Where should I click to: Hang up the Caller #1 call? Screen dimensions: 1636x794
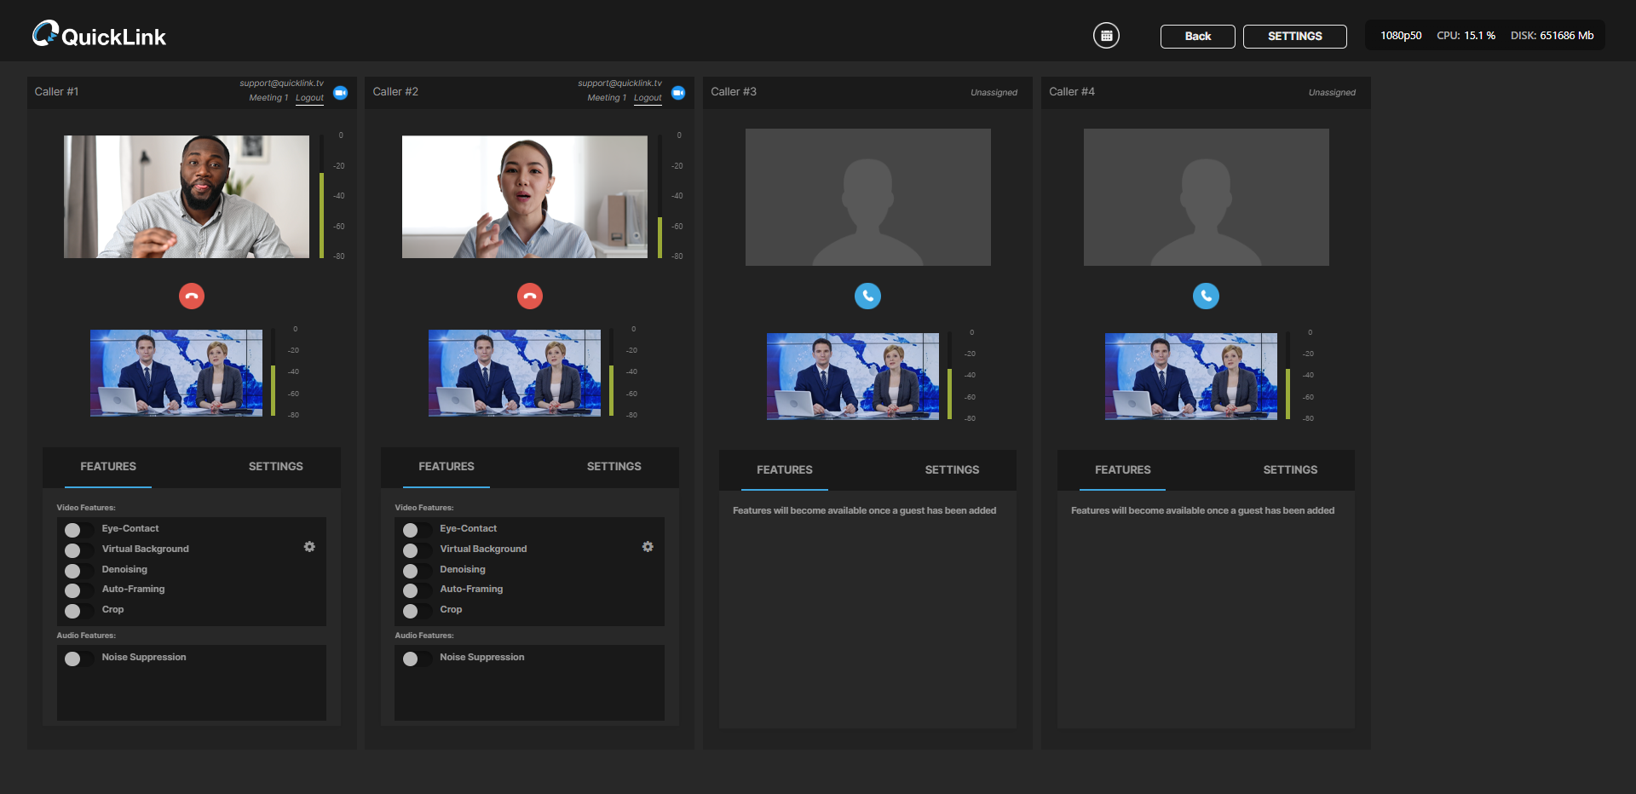pos(192,296)
